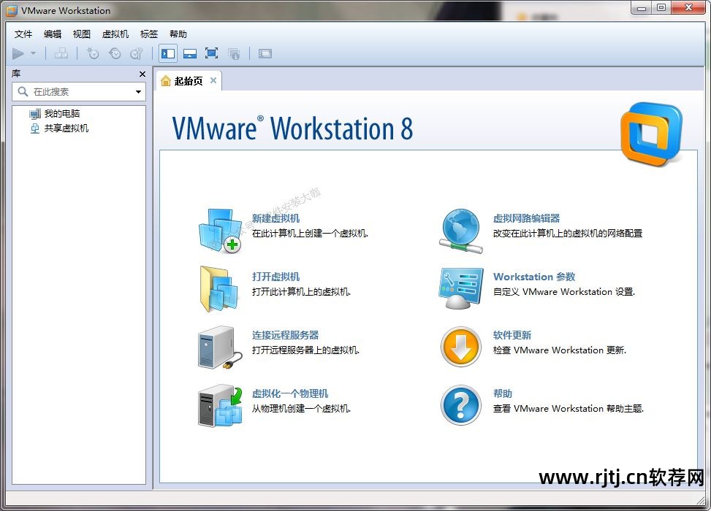Screen dimensions: 711x511
Task: Click the new virtual machine icon
Action: click(221, 231)
